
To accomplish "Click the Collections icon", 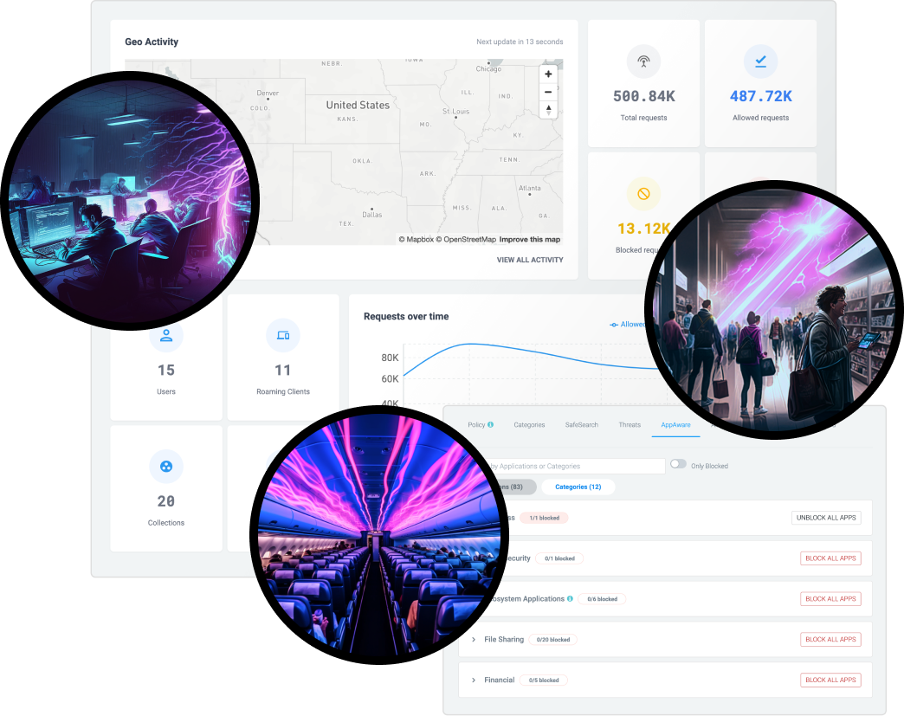I will click(166, 467).
